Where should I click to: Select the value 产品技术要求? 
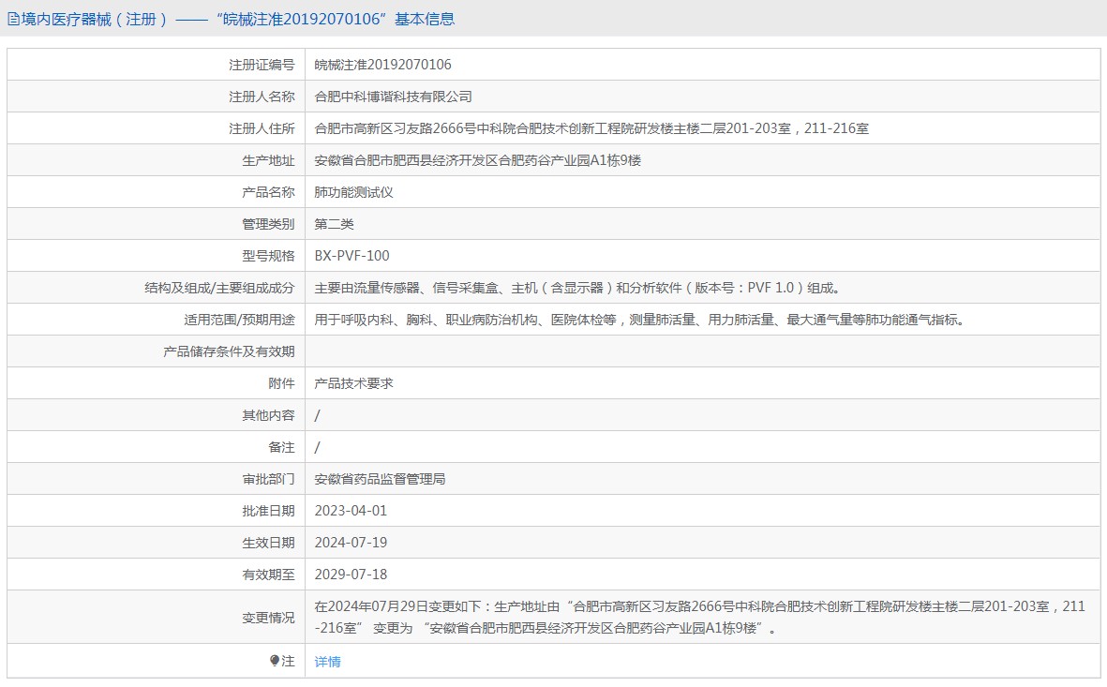(x=353, y=383)
